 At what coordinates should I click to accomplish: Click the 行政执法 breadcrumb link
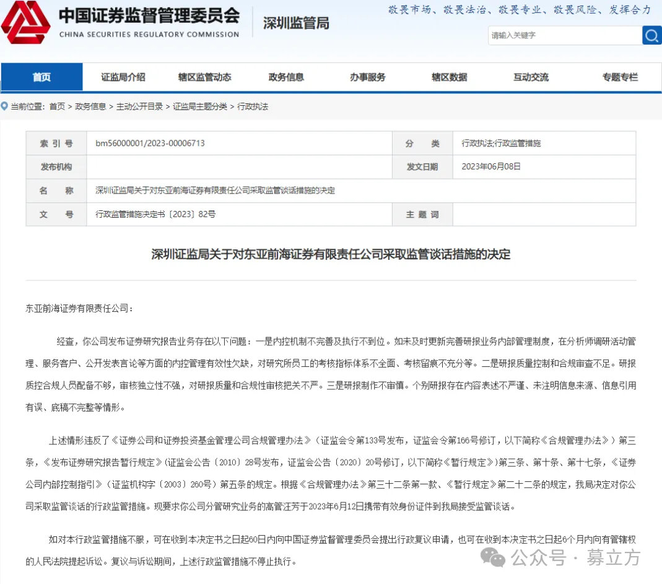(253, 107)
